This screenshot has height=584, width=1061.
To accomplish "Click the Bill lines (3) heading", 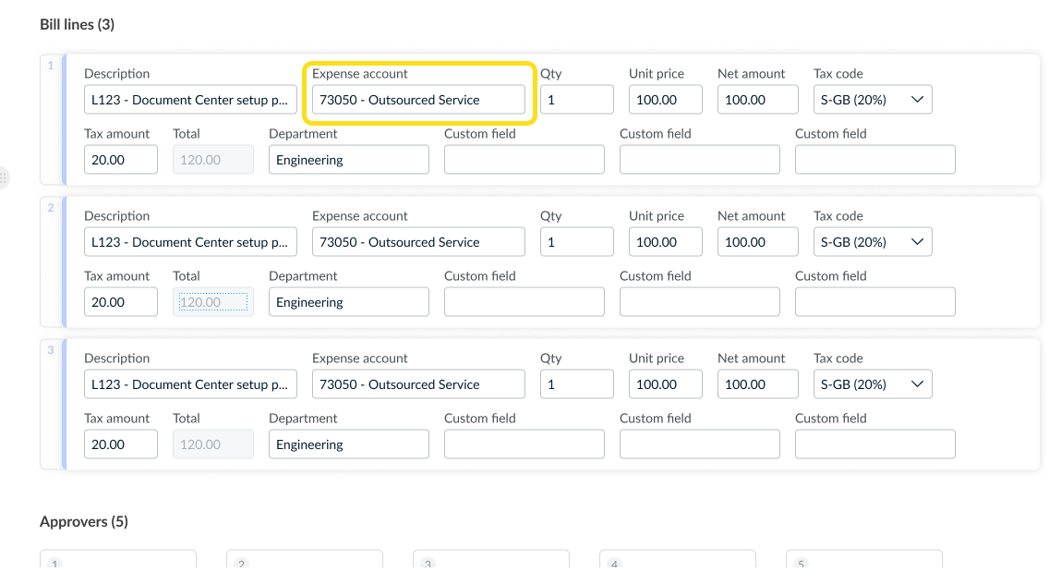I will [x=78, y=24].
